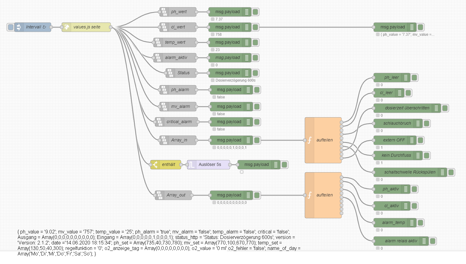Click the alarm_aktiv node icon
466x264 pixels.
coord(158,58)
